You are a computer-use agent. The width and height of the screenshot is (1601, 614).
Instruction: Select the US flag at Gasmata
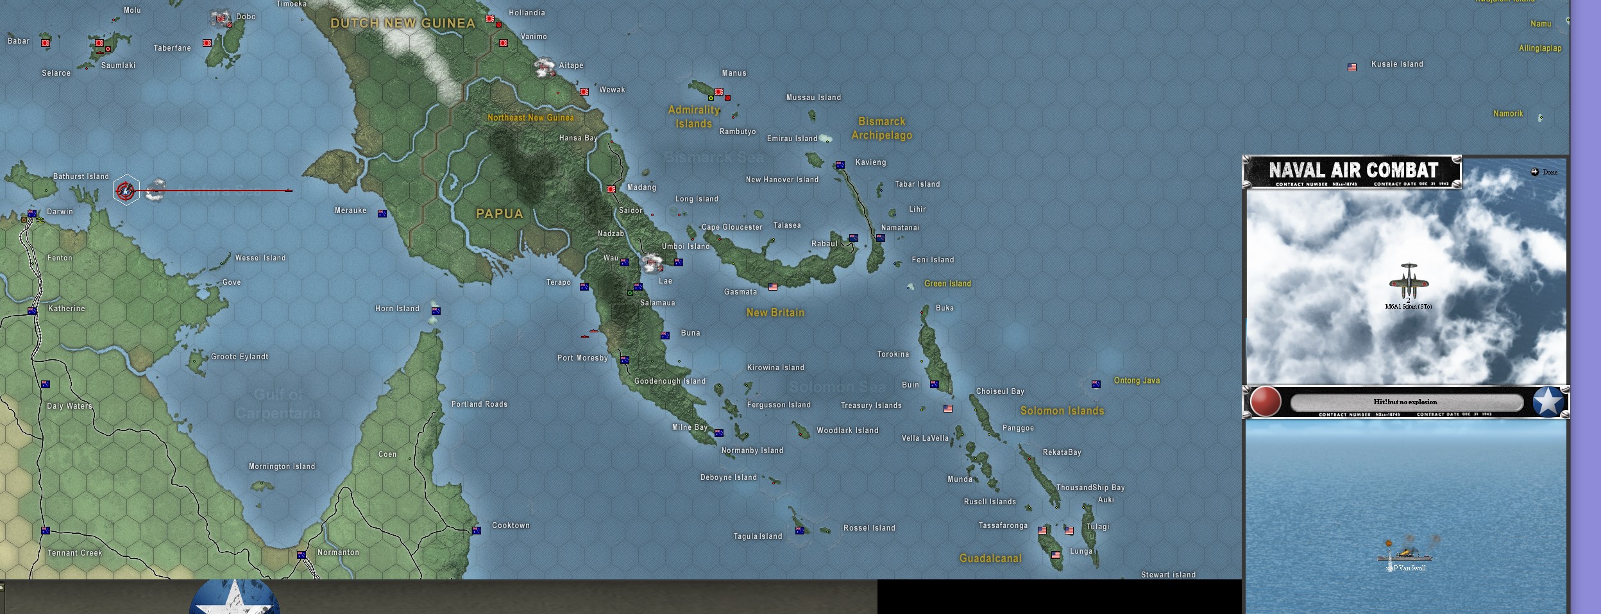click(773, 287)
